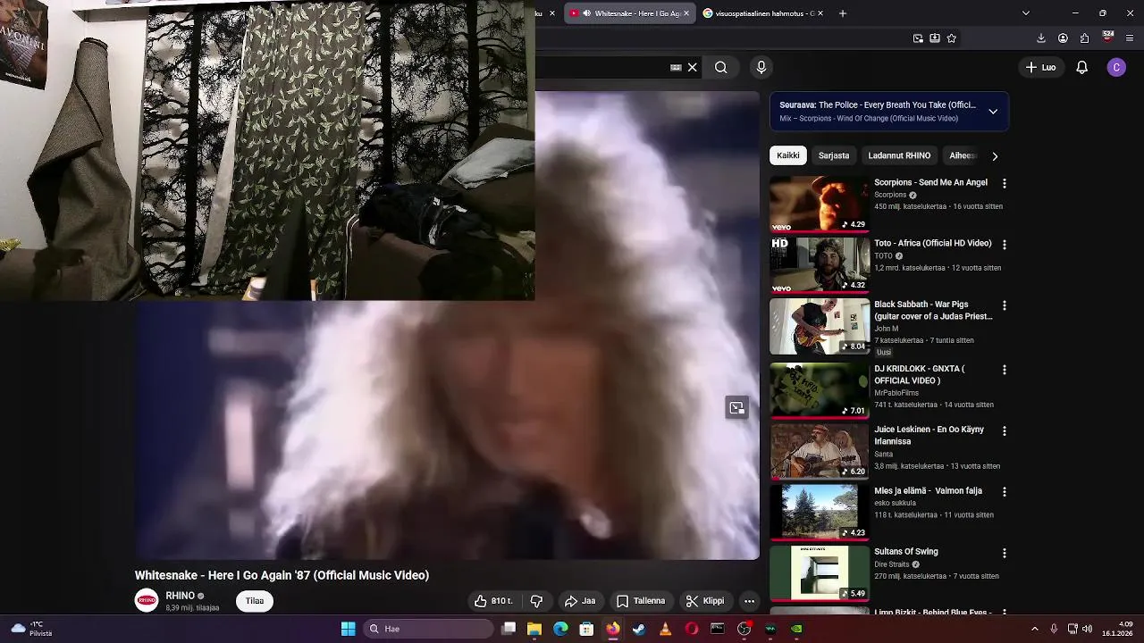Share the video with Jaa button
The width and height of the screenshot is (1144, 643).
coord(580,601)
